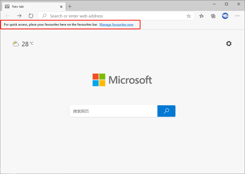Image resolution: width=245 pixels, height=174 pixels.
Task: Select the New tab tab
Action: [x=34, y=7]
